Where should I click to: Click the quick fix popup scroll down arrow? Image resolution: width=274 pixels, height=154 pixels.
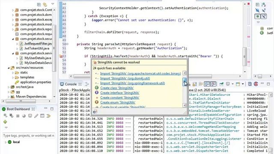coord(185,105)
